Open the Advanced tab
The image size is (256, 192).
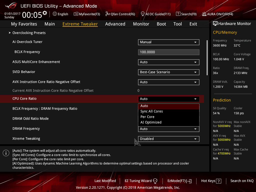[115, 24]
